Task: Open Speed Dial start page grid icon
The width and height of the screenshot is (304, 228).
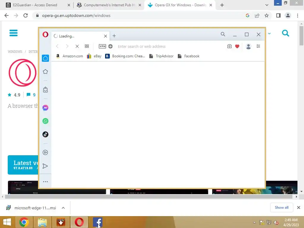Action: [87, 46]
